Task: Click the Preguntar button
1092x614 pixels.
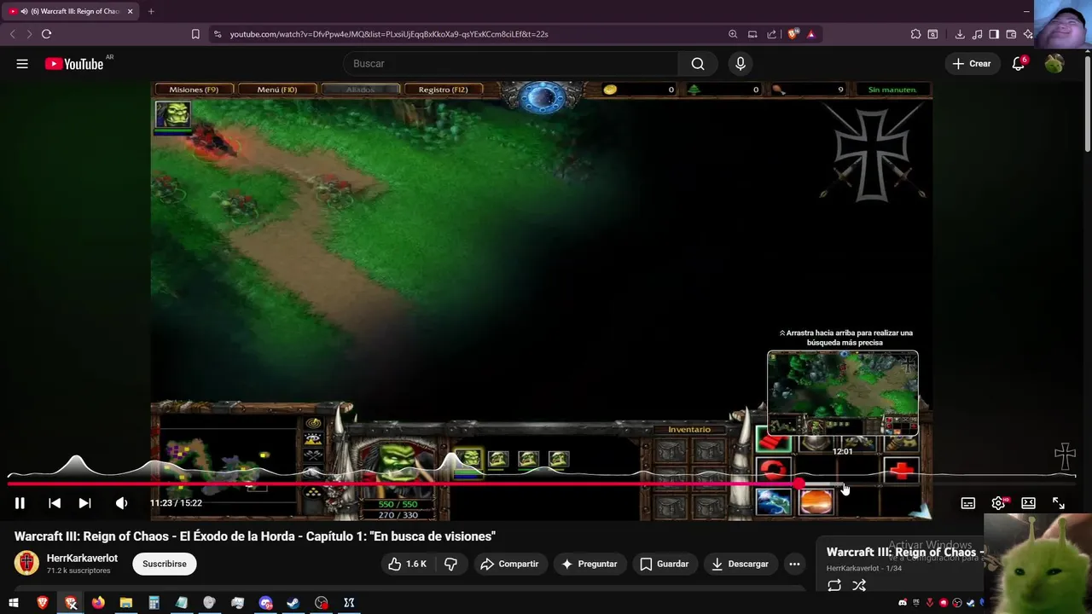Action: click(x=589, y=564)
